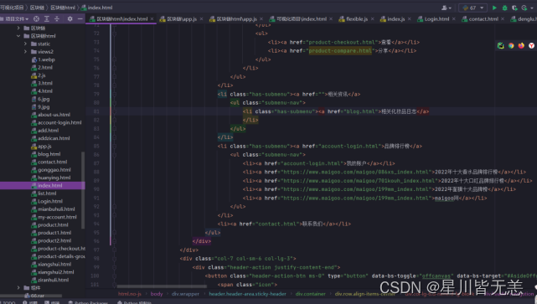Toggle code fold marker at line 85
Screen dimensions: 537x304
(x=115, y=147)
